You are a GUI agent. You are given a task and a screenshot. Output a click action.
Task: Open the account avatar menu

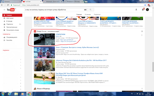(x=147, y=10)
